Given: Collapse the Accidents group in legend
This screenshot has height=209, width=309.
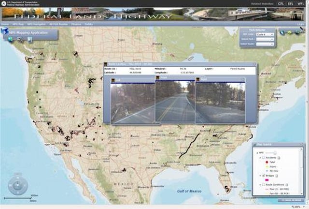Looking at the screenshot, I should pos(260,158).
